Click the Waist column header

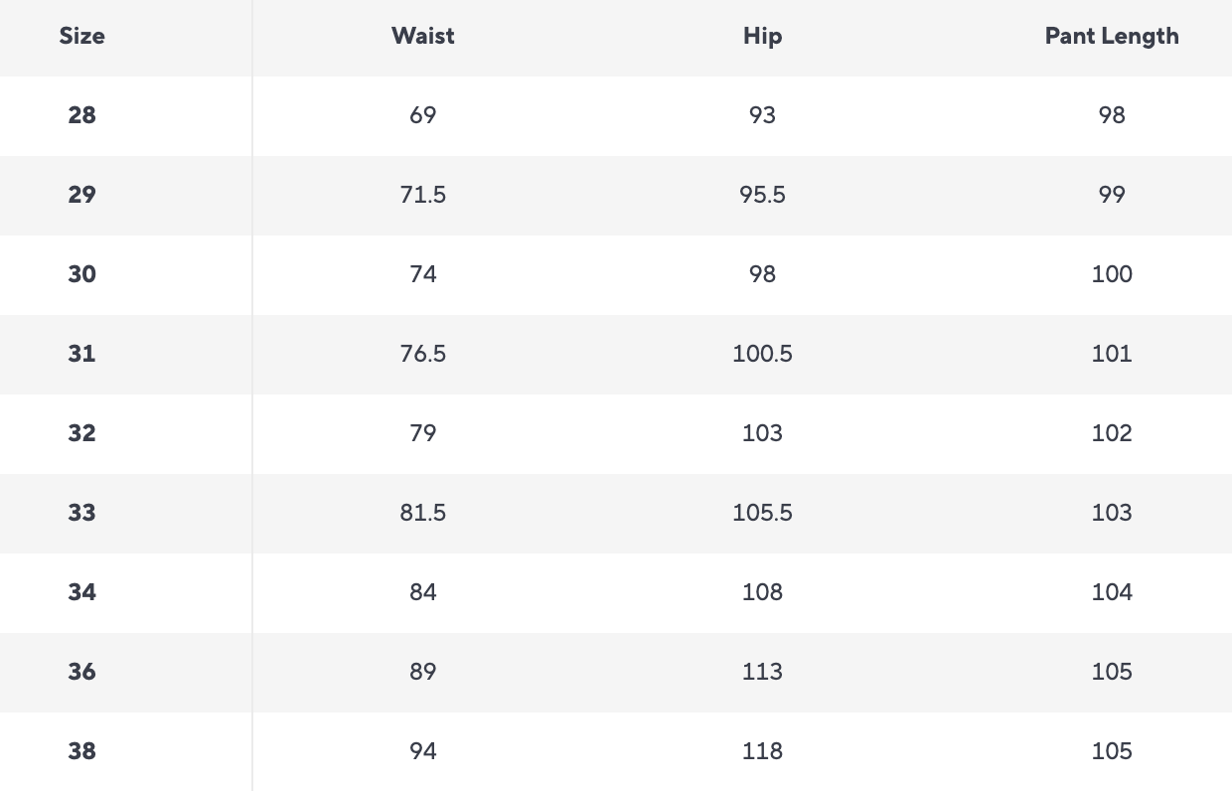423,36
